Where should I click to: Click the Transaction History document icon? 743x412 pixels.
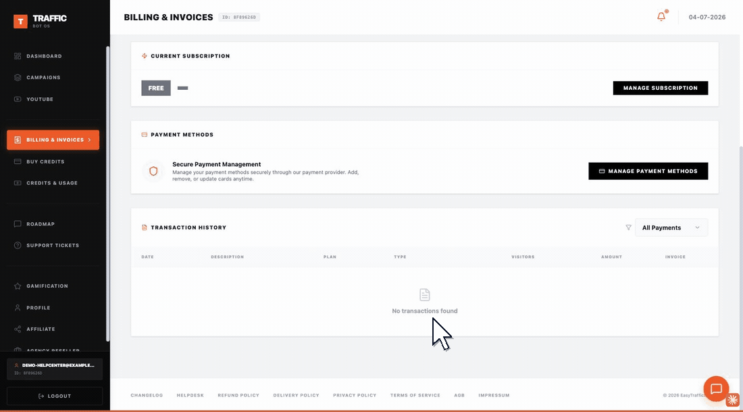click(144, 228)
